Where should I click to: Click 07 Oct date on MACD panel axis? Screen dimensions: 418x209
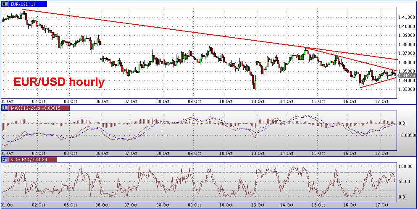[x=131, y=153]
